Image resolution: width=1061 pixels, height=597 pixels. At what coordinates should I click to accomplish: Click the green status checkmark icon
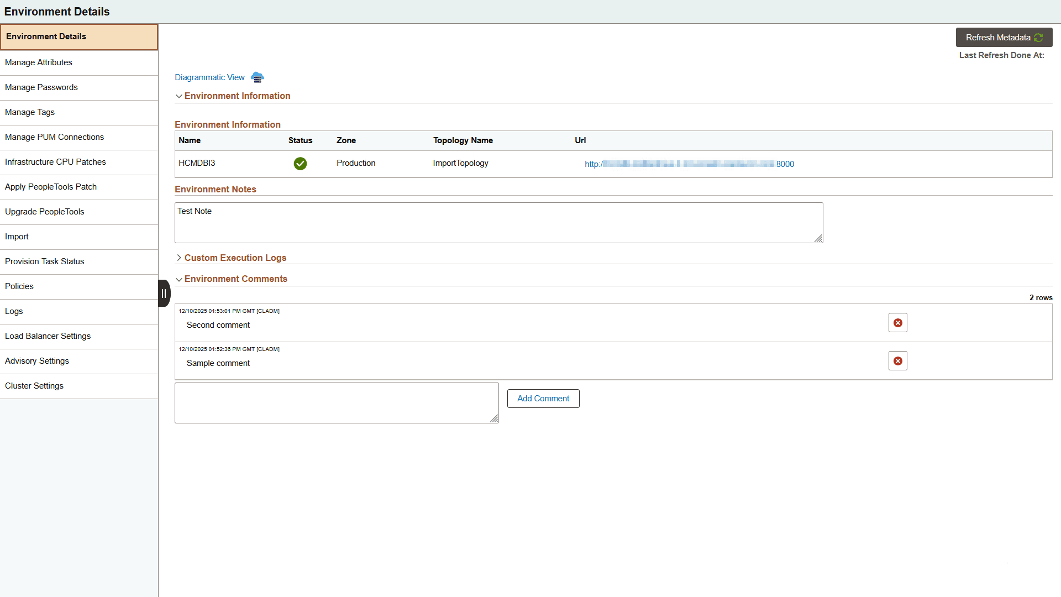pos(300,164)
